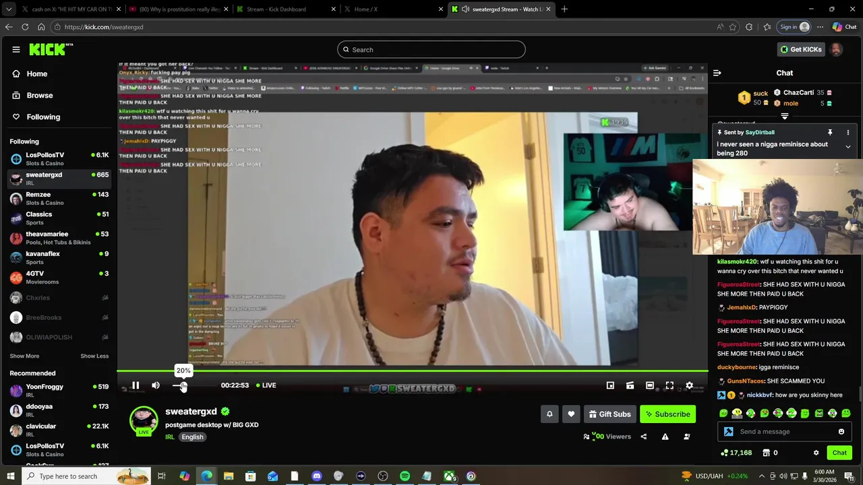Screen dimensions: 863x485
Task: Click the sweatergxd channel avatar
Action: [x=144, y=420]
